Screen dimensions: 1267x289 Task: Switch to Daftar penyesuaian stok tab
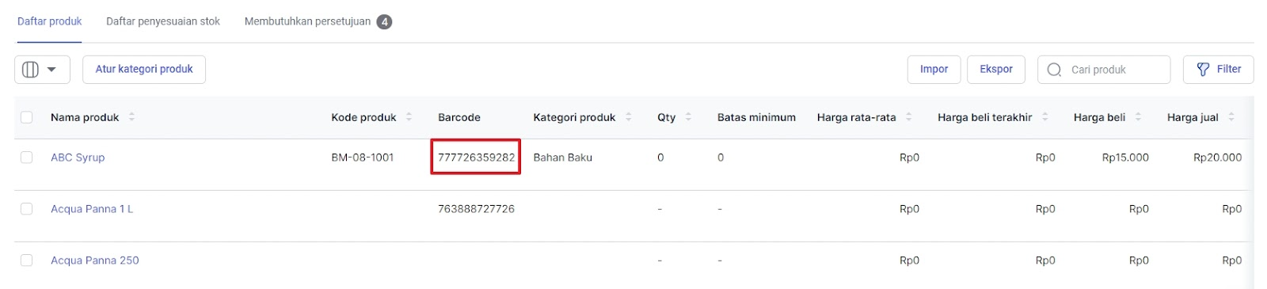pyautogui.click(x=163, y=21)
